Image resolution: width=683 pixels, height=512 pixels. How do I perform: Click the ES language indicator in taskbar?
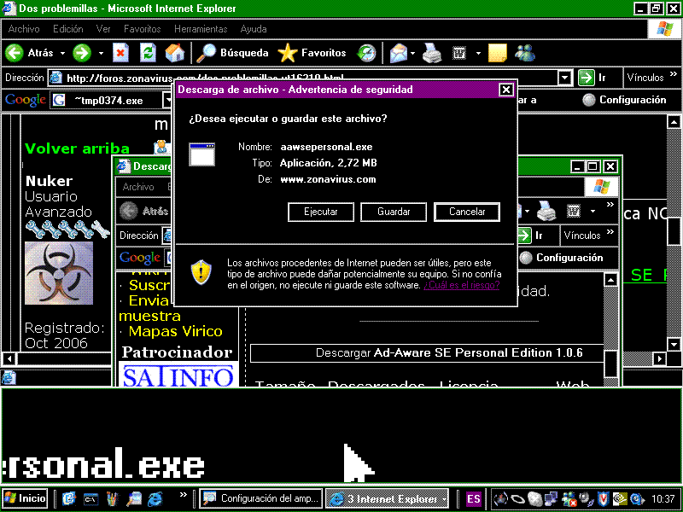click(473, 499)
